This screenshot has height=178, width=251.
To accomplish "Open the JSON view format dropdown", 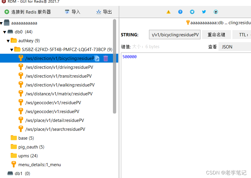I will click(235, 47).
